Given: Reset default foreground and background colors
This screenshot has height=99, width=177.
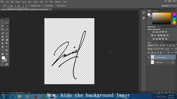Looking at the screenshot, I should 2,61.
